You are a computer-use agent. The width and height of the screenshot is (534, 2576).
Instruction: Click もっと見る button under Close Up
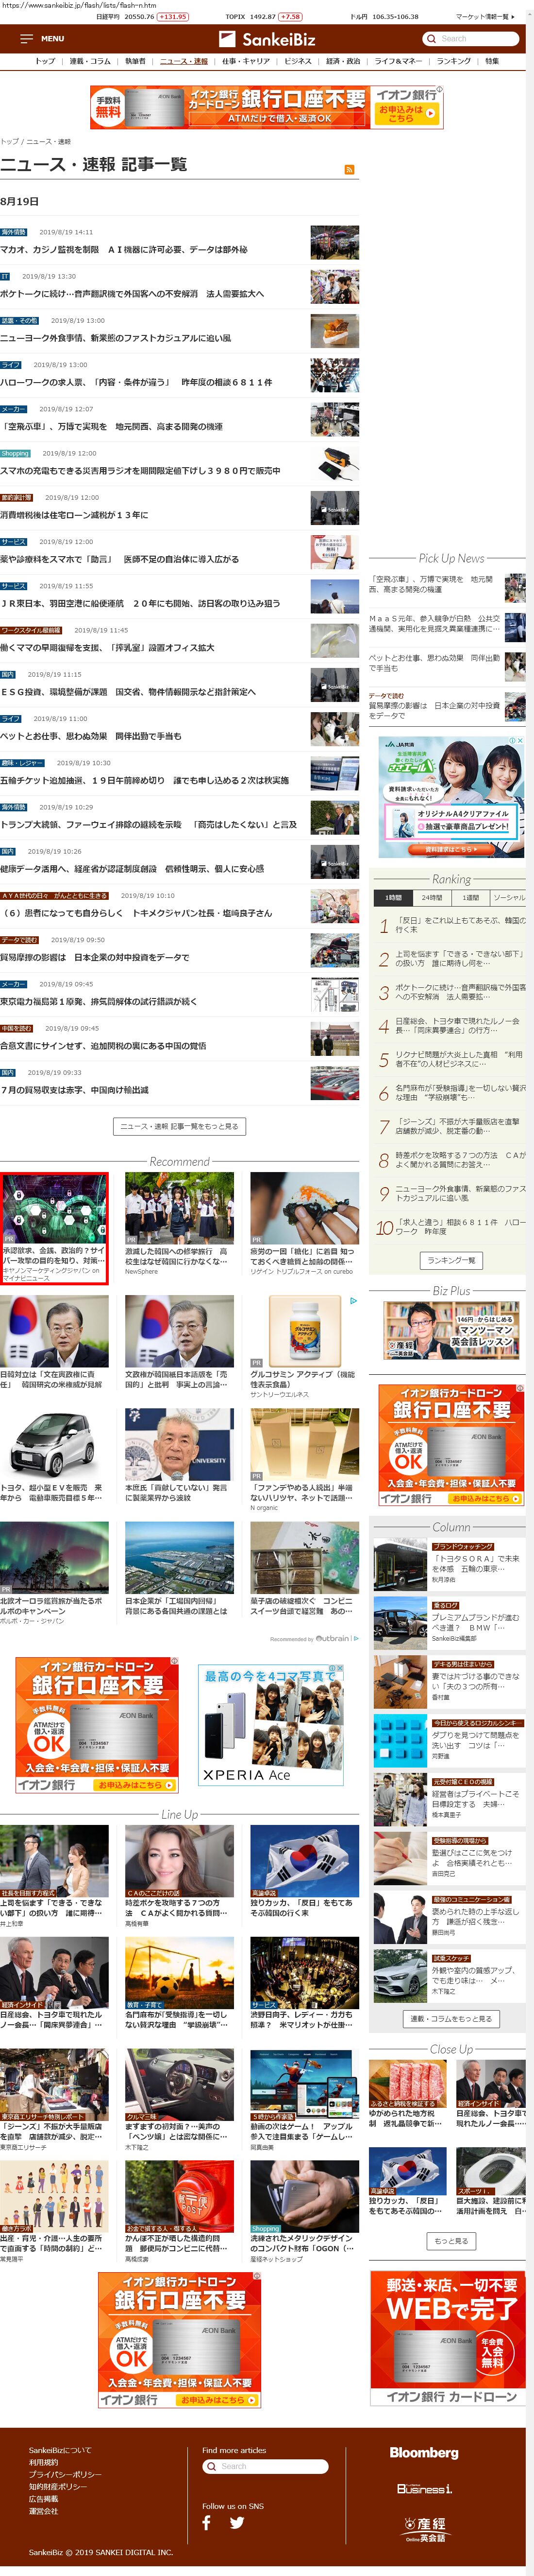[450, 2241]
